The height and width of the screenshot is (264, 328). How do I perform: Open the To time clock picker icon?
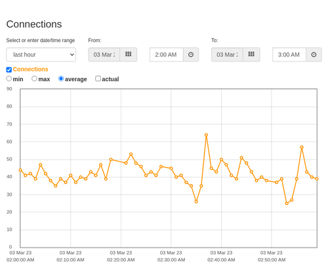pos(314,54)
